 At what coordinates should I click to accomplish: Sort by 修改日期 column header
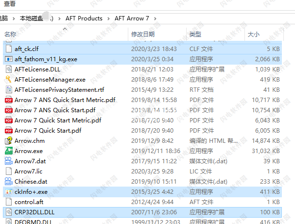click(x=143, y=34)
